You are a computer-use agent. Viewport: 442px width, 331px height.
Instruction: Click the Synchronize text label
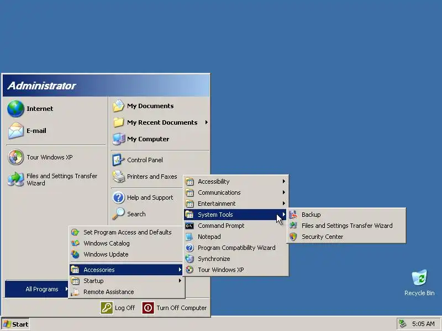214,259
